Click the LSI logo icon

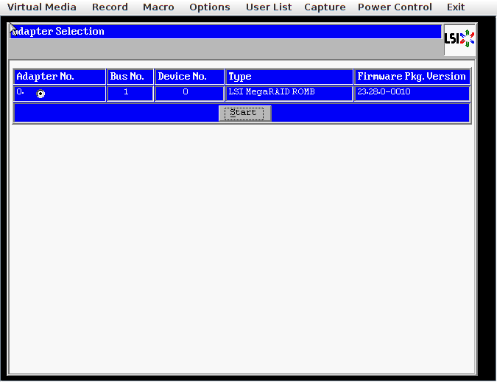click(459, 39)
